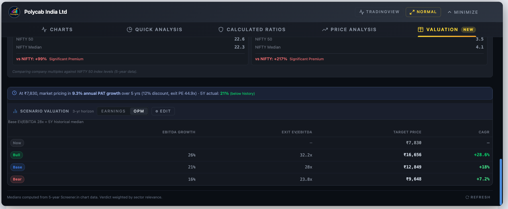Image resolution: width=508 pixels, height=209 pixels.
Task: Click Bear EBITDA growth 16%
Action: click(x=192, y=179)
